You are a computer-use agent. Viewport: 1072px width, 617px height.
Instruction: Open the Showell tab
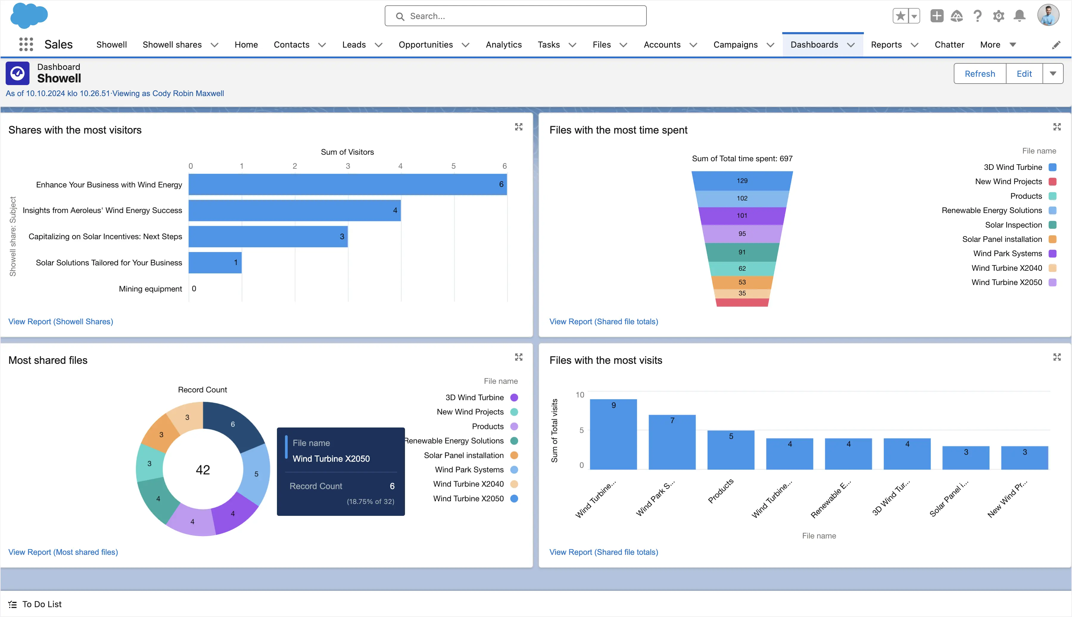point(112,45)
